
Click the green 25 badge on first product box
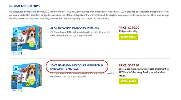32,44
